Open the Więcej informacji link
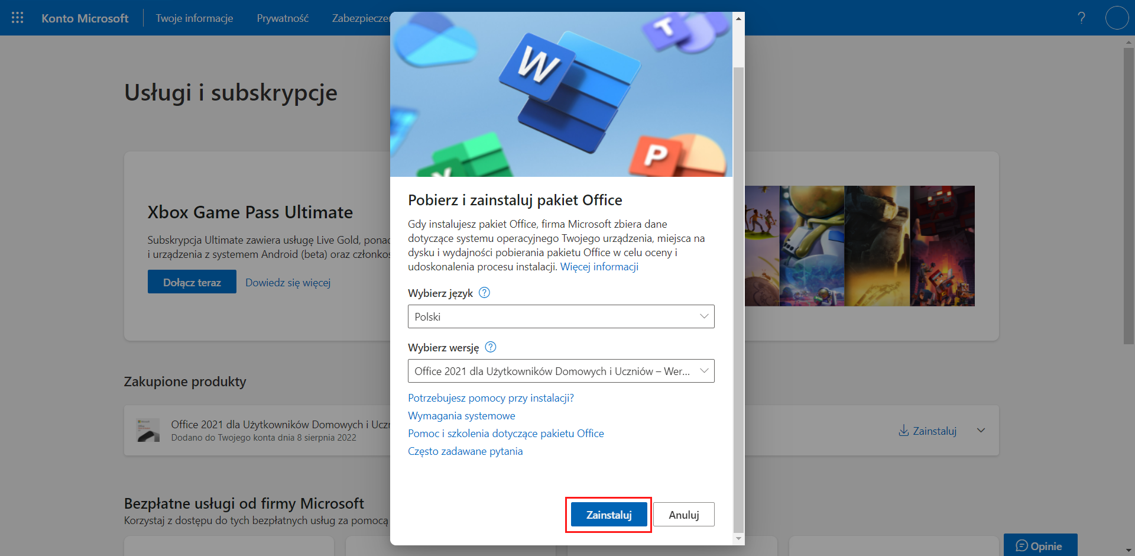 tap(599, 267)
